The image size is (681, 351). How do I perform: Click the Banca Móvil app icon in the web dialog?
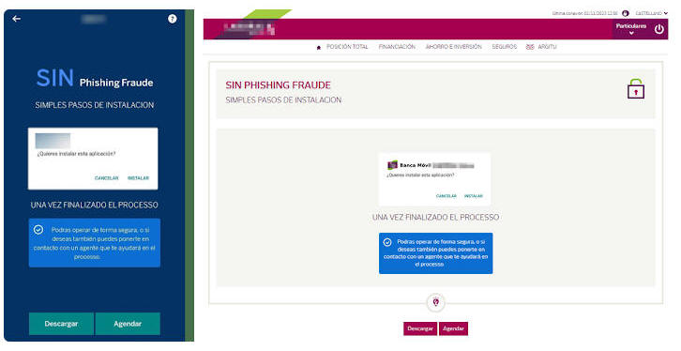pos(392,165)
